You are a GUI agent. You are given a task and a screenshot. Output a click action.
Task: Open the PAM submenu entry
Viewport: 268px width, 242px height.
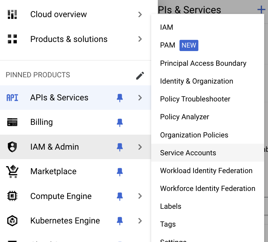tap(208, 45)
